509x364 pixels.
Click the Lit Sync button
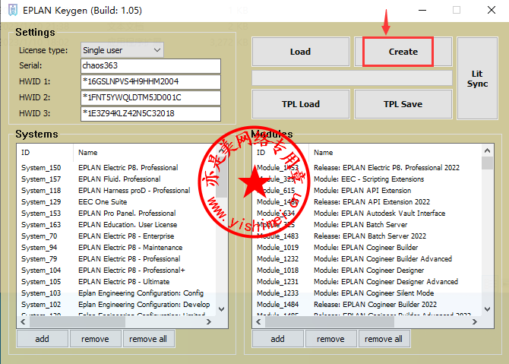(x=477, y=78)
